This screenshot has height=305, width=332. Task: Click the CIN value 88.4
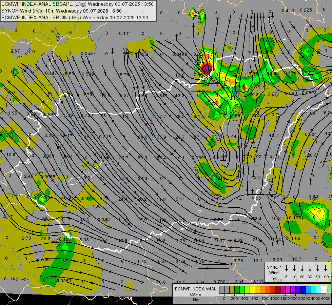[x=257, y=219]
